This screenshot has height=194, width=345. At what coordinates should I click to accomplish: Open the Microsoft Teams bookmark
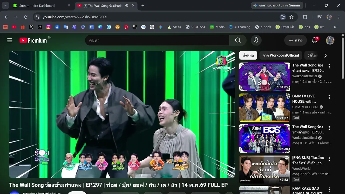pyautogui.click(x=74, y=27)
